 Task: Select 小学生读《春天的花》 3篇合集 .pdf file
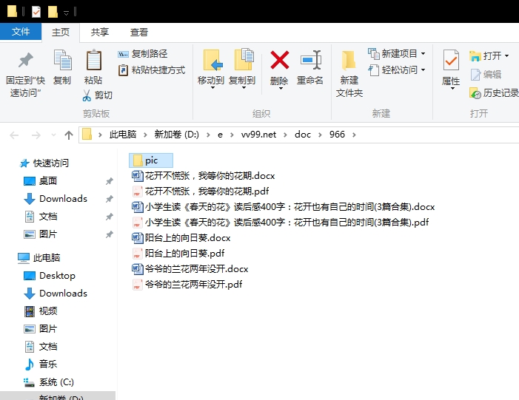pos(281,222)
